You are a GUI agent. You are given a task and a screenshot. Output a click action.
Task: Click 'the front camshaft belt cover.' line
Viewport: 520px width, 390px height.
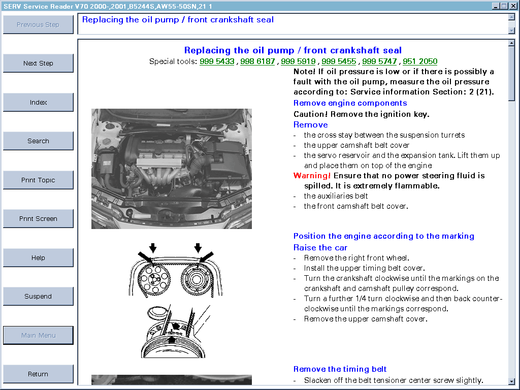pos(356,206)
